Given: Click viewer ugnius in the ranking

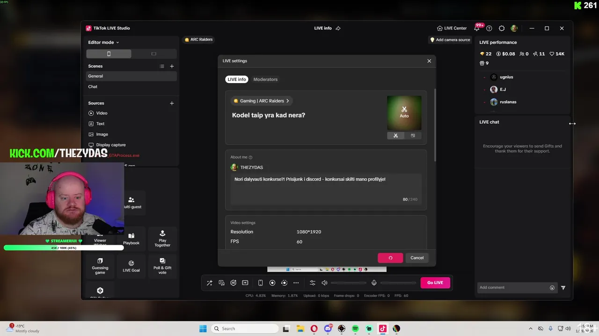Looking at the screenshot, I should [x=506, y=77].
